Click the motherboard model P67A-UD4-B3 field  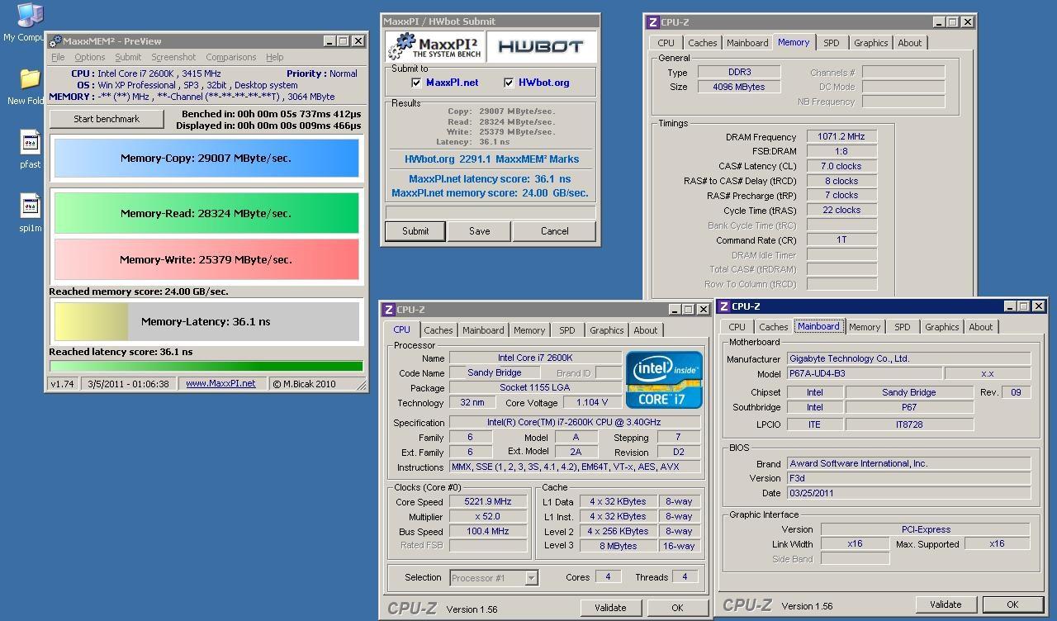(863, 373)
